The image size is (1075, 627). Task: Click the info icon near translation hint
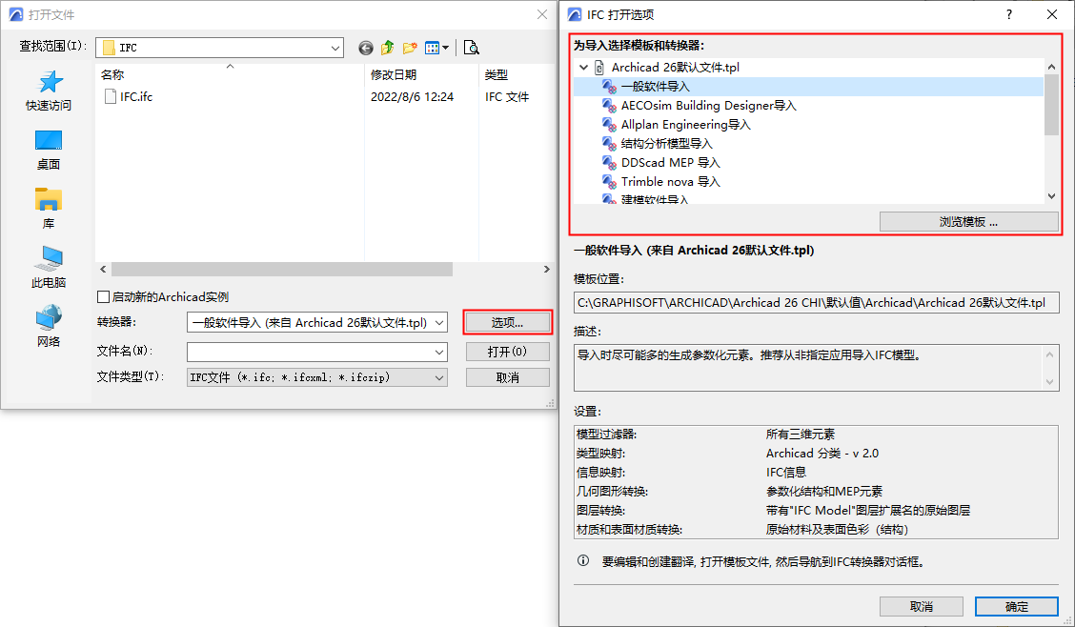582,560
